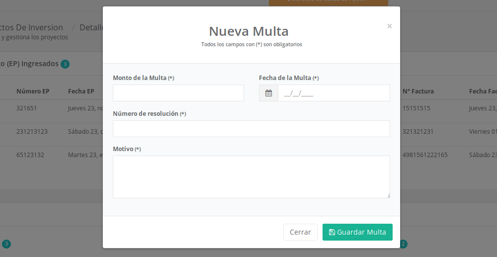Sort by the Número EP column header
Image resolution: width=497 pixels, height=257 pixels.
33,91
